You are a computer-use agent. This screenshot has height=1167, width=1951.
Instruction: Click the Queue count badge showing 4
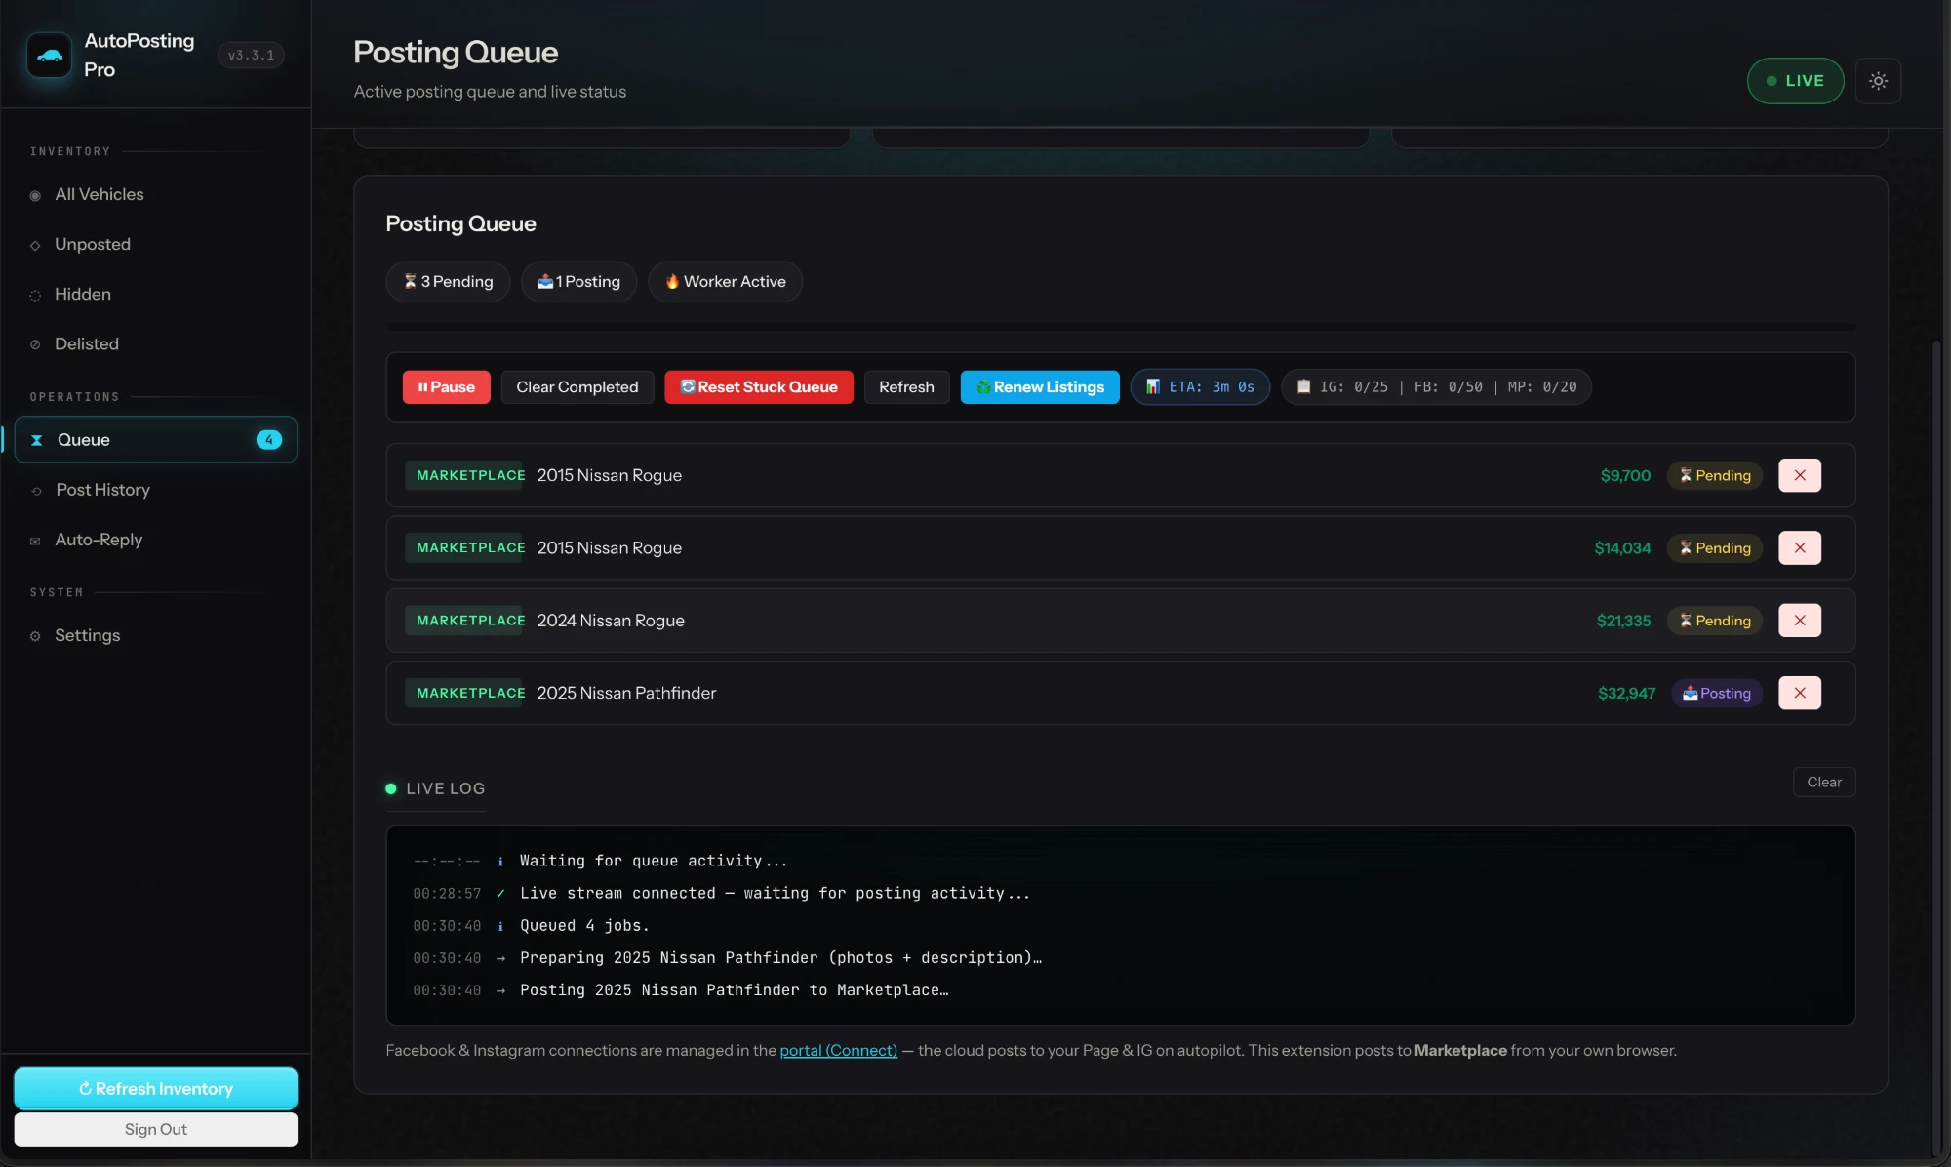(269, 440)
